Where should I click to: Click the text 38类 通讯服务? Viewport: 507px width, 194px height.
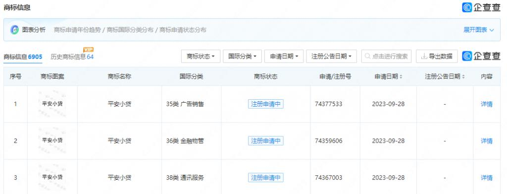(185, 178)
